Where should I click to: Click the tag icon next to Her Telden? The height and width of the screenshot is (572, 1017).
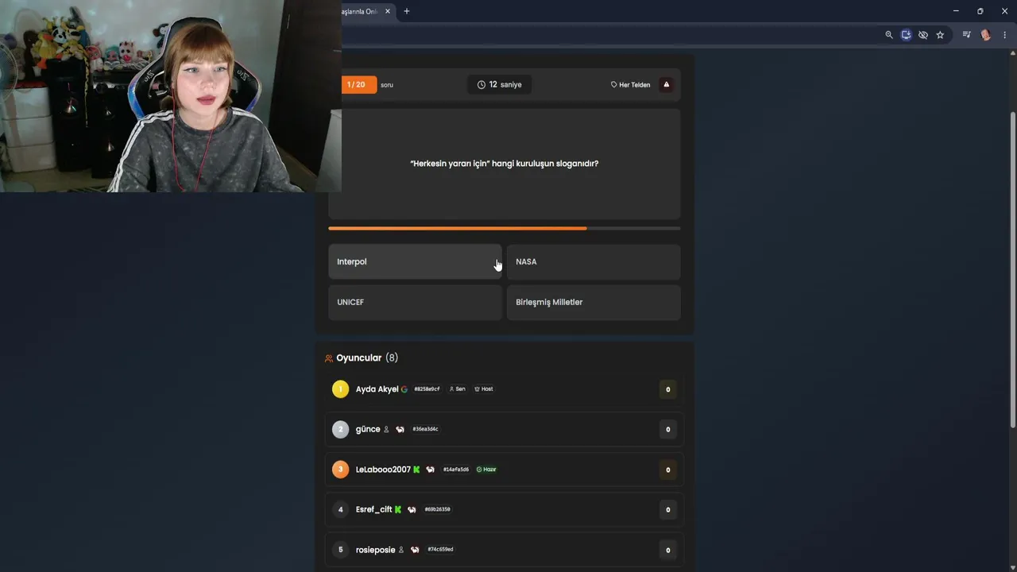click(613, 84)
